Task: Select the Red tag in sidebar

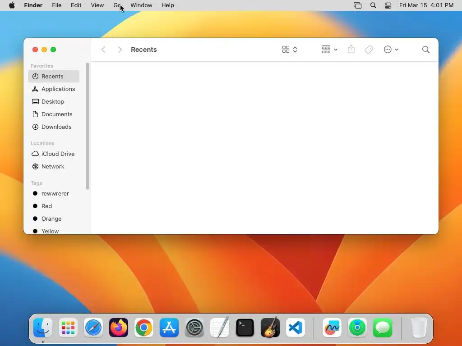Action: point(54,206)
